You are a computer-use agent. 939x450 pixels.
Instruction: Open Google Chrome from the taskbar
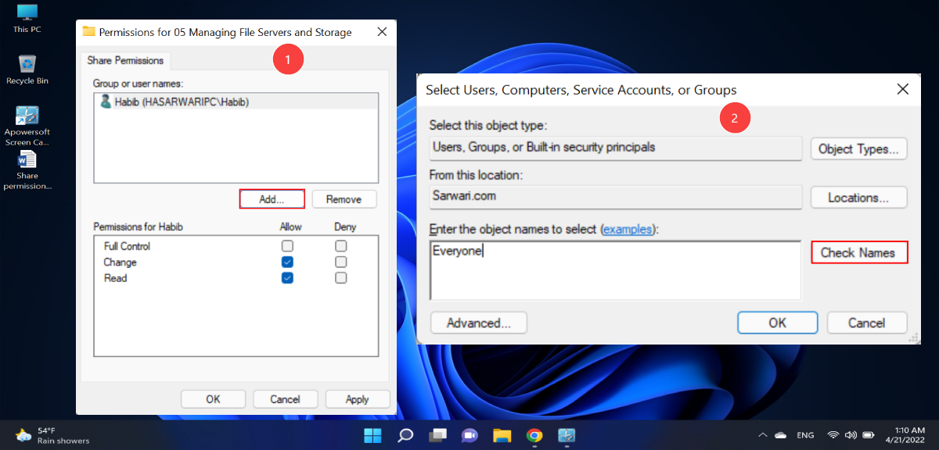pos(534,435)
